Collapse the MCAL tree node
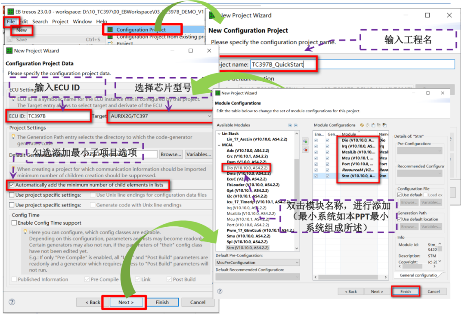Image resolution: width=465 pixels, height=315 pixels. click(219, 145)
